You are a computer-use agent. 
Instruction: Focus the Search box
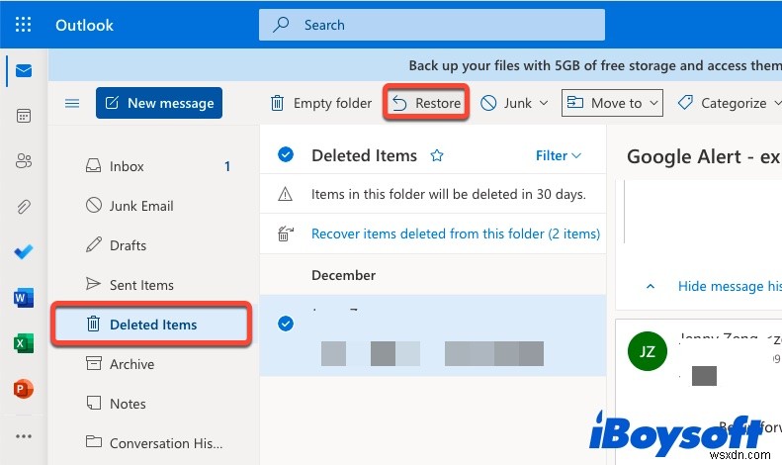pyautogui.click(x=431, y=25)
